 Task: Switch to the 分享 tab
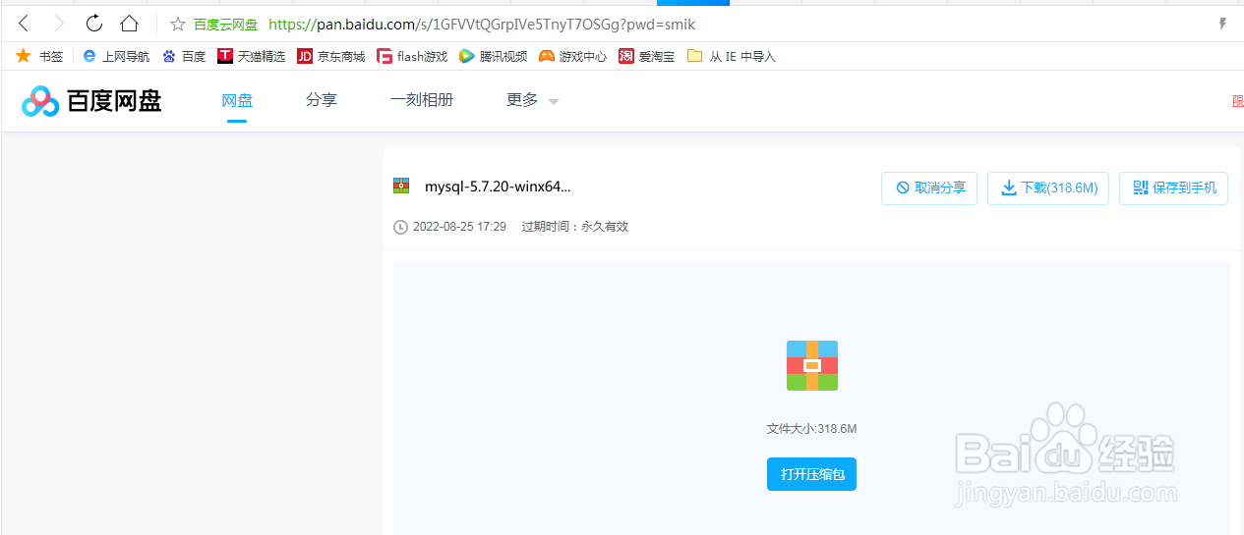pos(322,100)
